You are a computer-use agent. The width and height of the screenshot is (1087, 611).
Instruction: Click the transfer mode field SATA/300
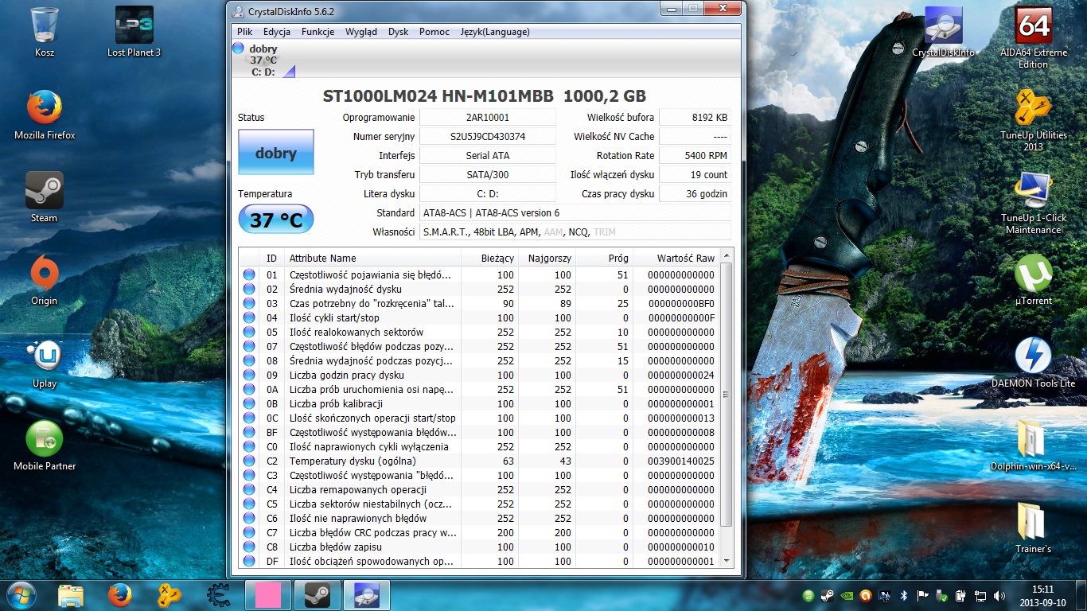tap(487, 175)
